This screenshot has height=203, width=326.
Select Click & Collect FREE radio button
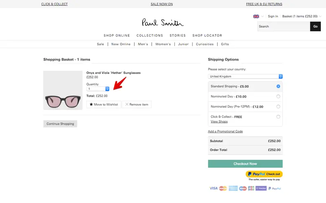278,117
